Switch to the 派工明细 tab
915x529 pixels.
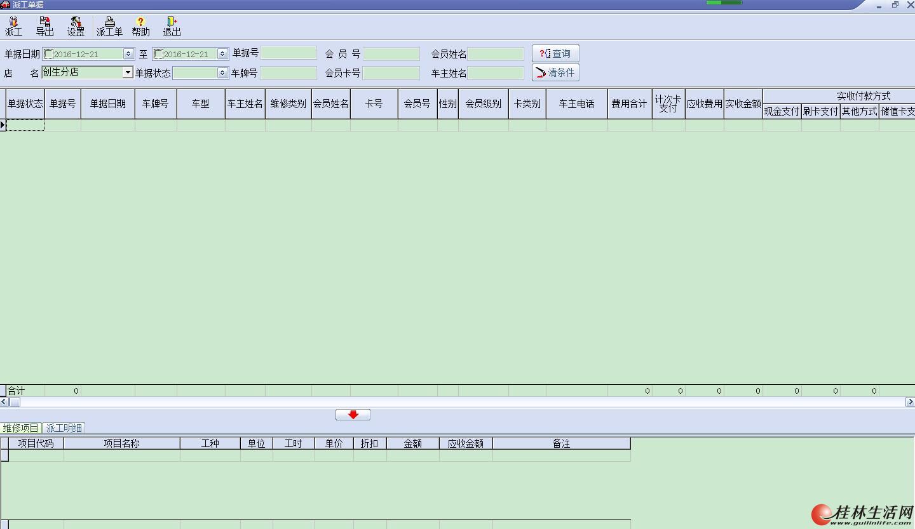[x=64, y=428]
